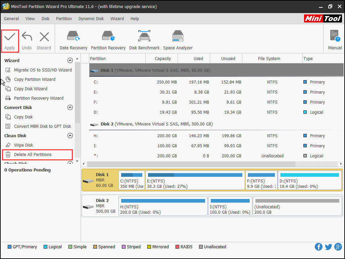Image resolution: width=345 pixels, height=259 pixels.
Task: Launch Partition Recovery from toolbar
Action: 108,40
